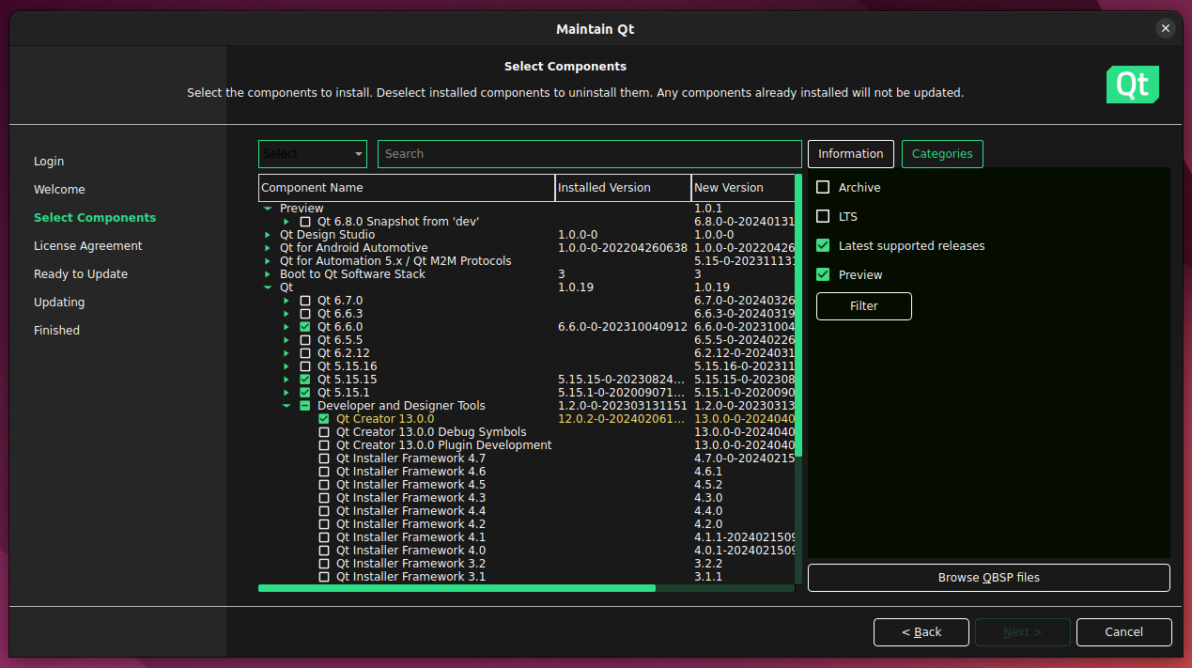
Task: Click the component tree's vertical scrollbar
Action: coord(798,316)
